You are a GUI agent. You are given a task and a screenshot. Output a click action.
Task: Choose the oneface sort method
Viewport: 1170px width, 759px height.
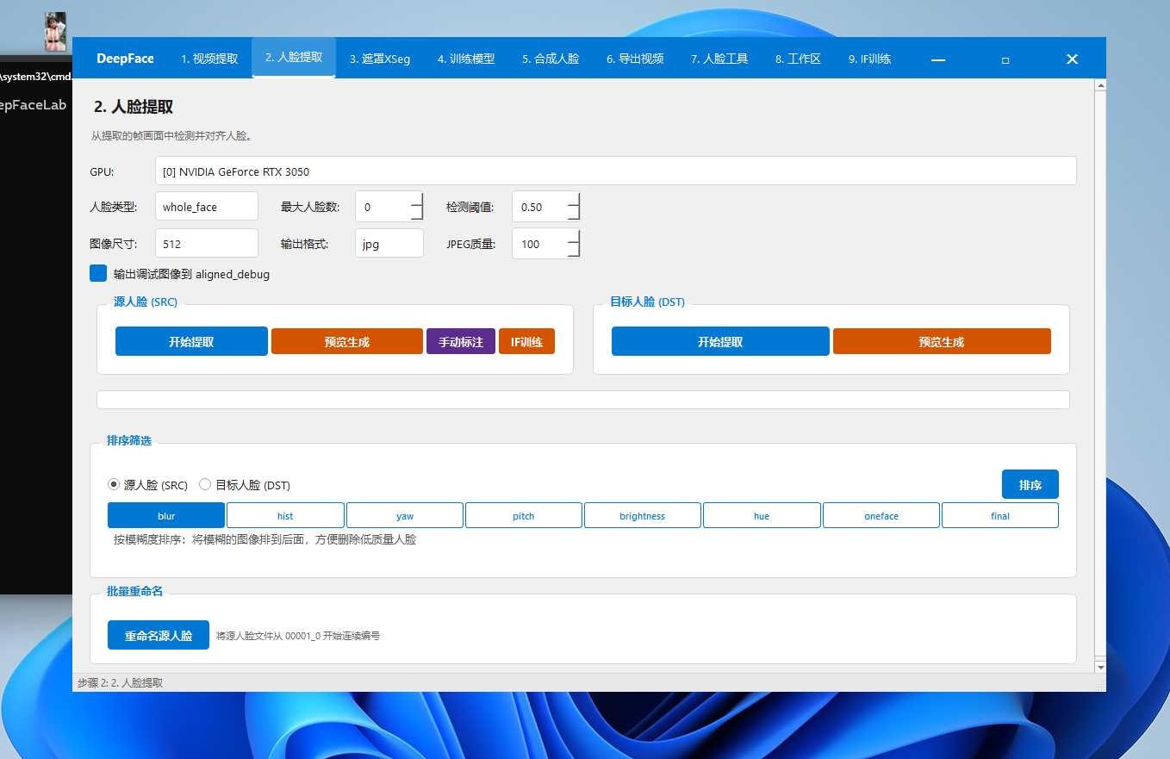[x=881, y=515]
